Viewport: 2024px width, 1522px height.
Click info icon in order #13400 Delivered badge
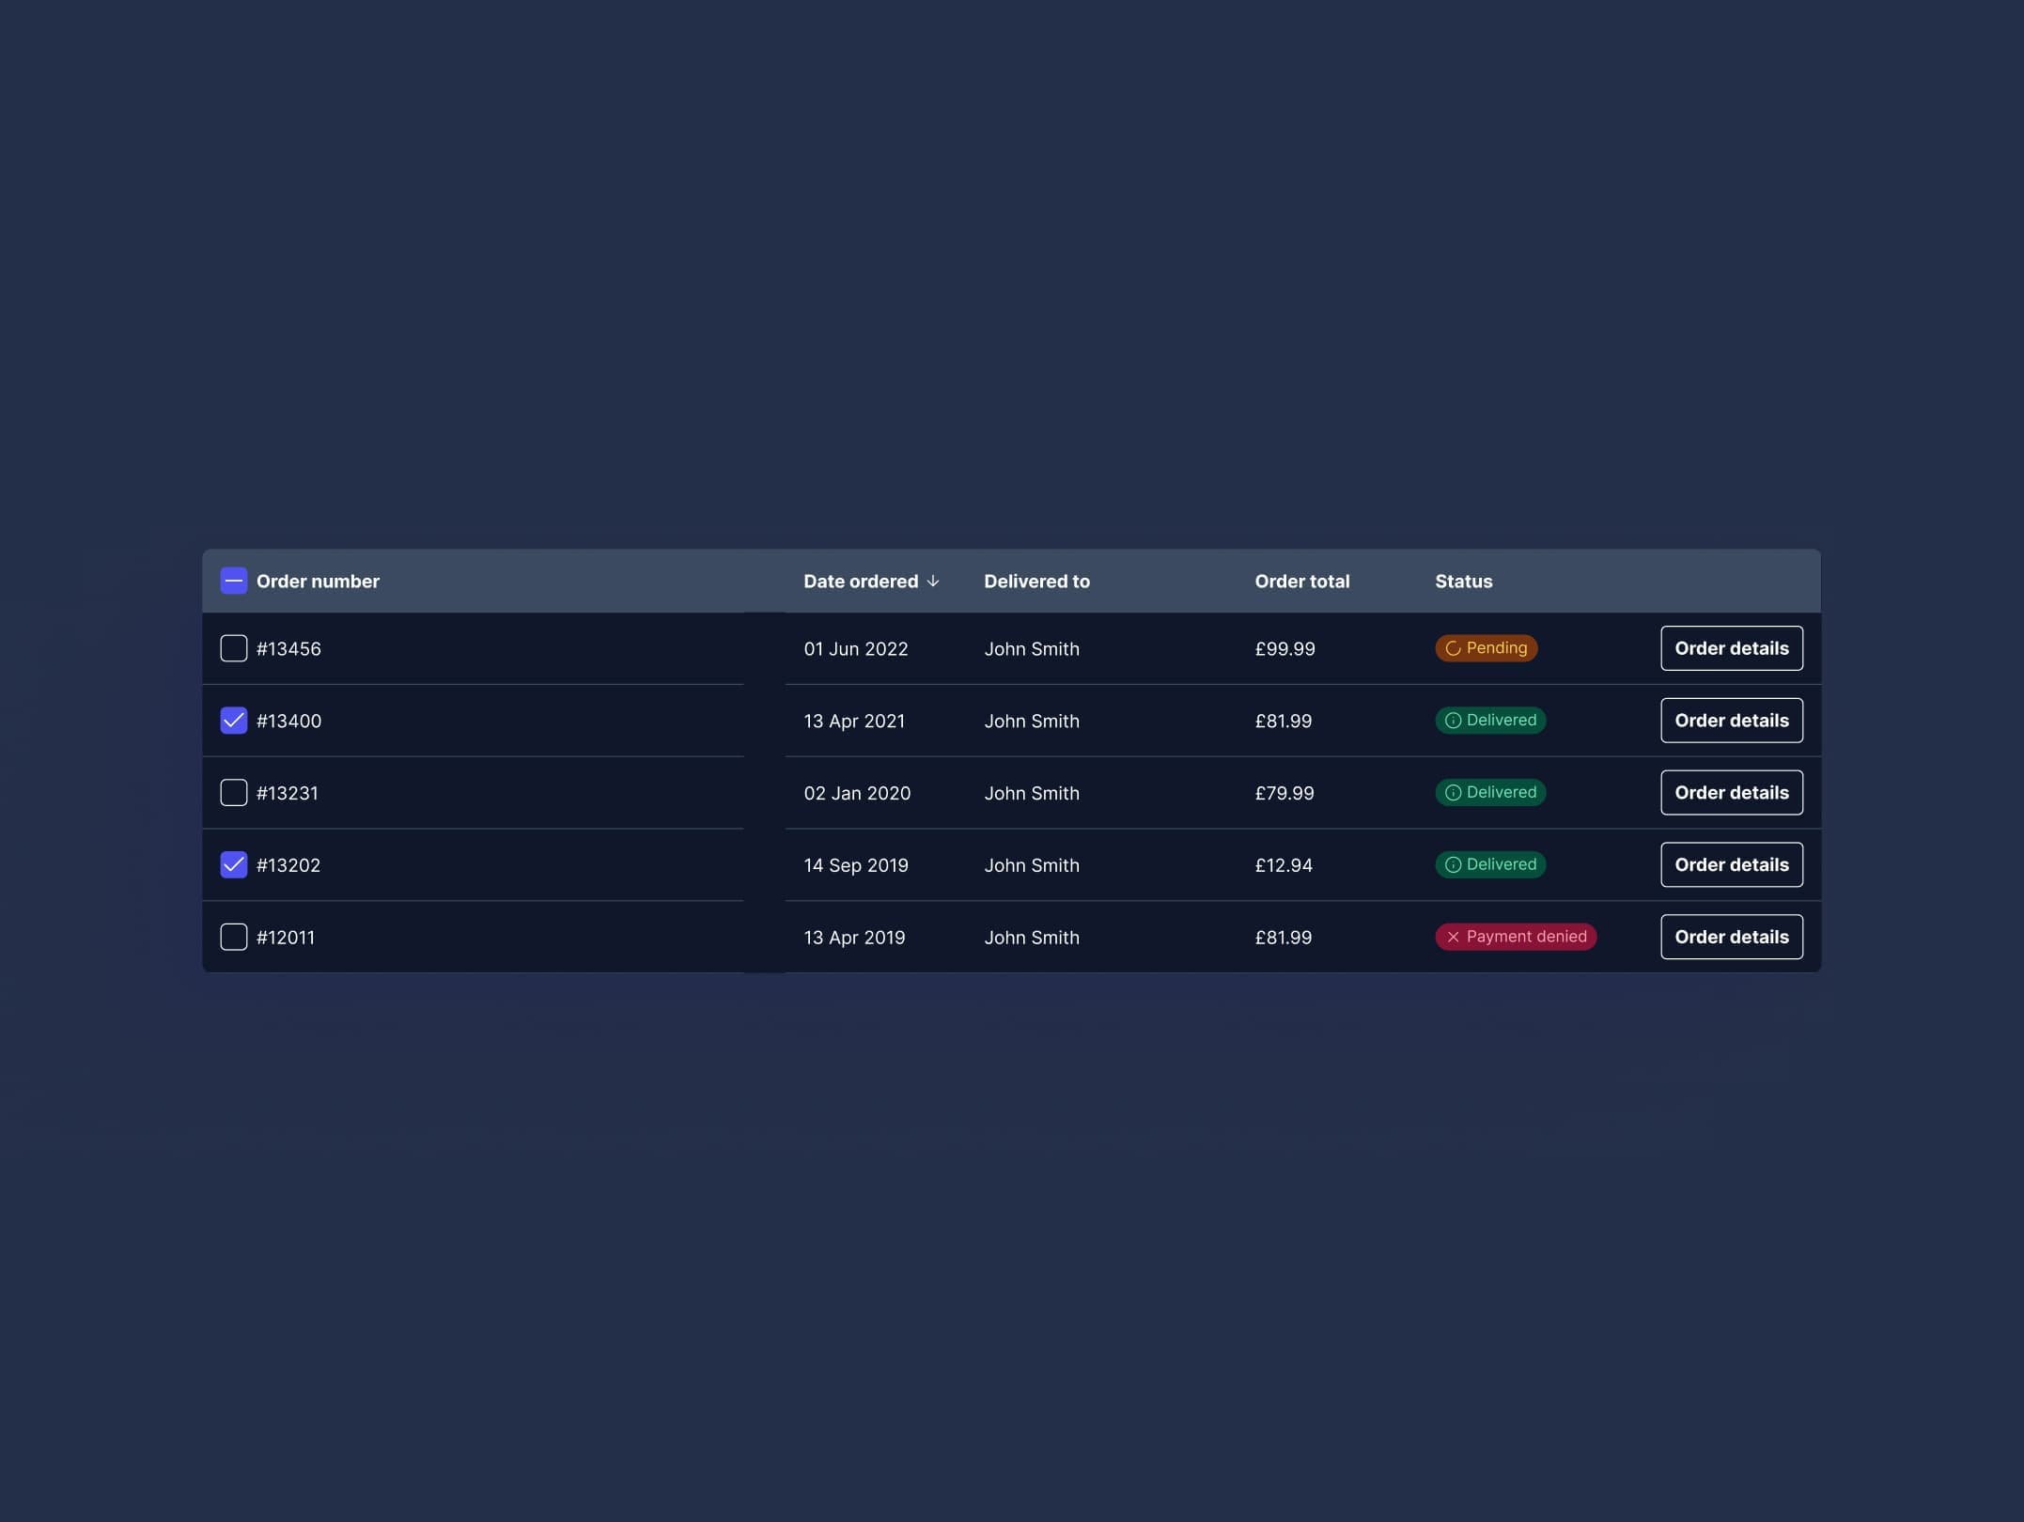tap(1453, 721)
